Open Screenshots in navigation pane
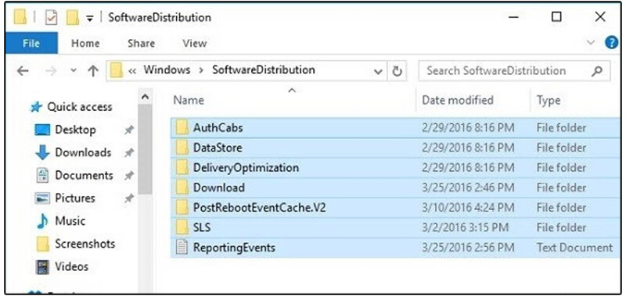 pyautogui.click(x=75, y=244)
